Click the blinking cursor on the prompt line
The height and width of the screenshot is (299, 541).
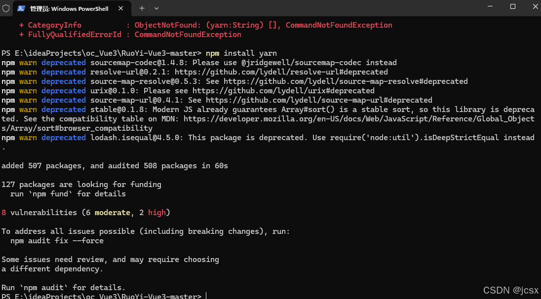pos(205,296)
